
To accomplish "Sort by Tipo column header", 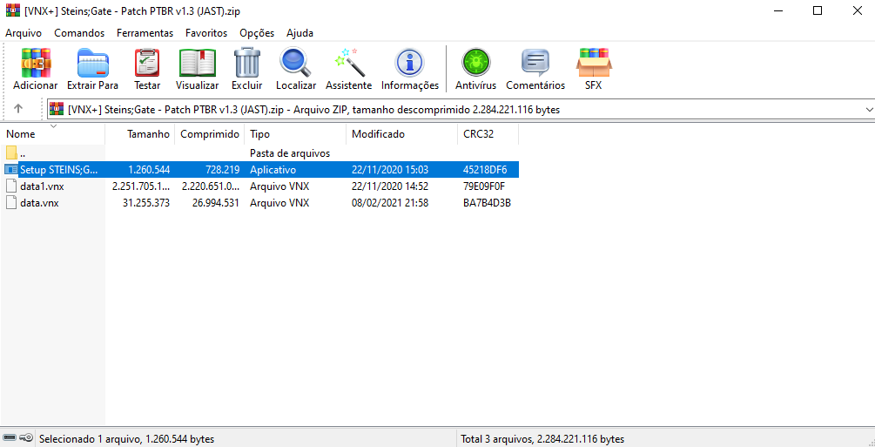I will (x=295, y=134).
